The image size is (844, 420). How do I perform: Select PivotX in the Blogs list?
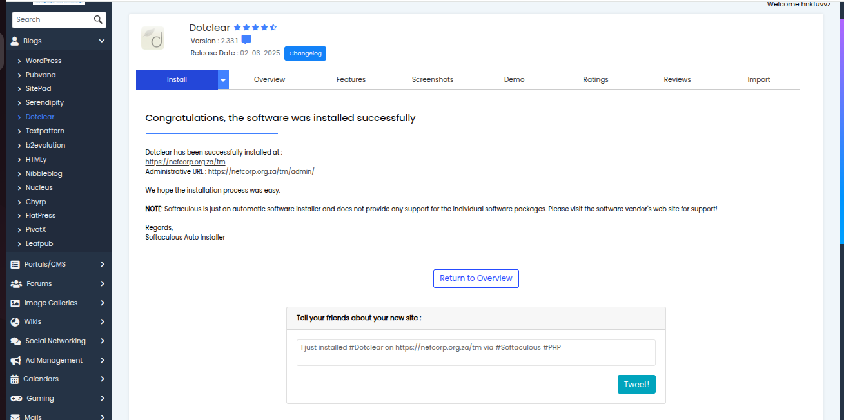(x=36, y=229)
